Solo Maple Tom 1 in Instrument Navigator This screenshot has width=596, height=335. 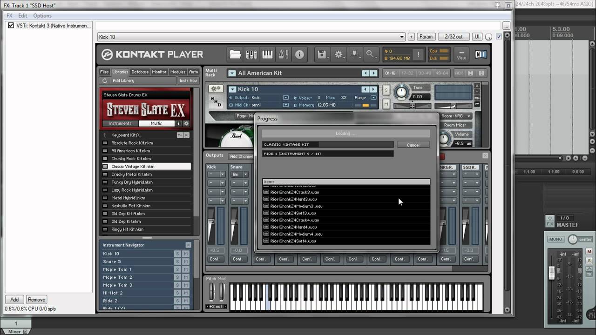(x=177, y=269)
